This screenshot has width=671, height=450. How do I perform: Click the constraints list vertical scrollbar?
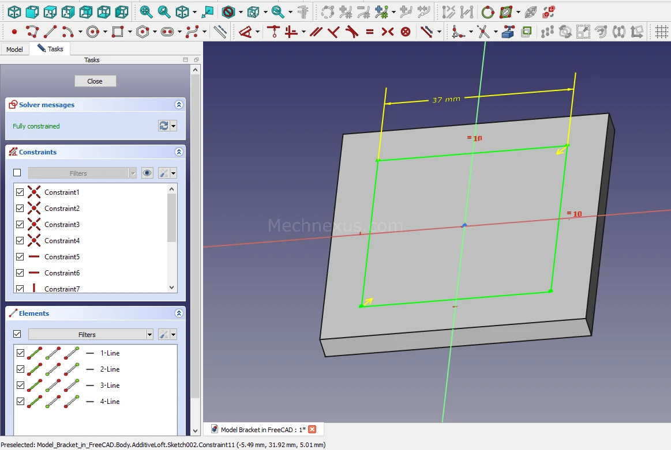[x=171, y=219]
